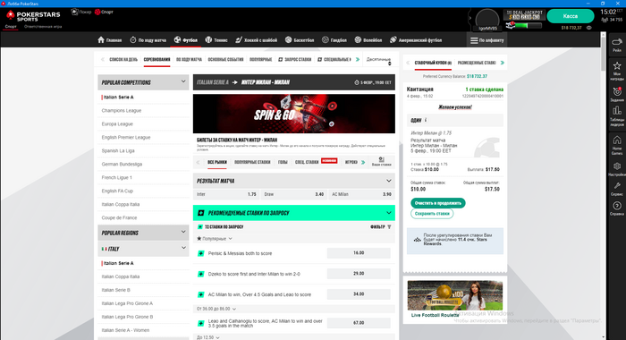Expand От 36.00 до 86.00 group
The width and height of the screenshot is (626, 340).
point(216,309)
